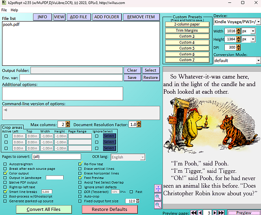Viewport: 261px width, 215px height.
Task: Click the Preview page number field
Action: click(x=208, y=213)
